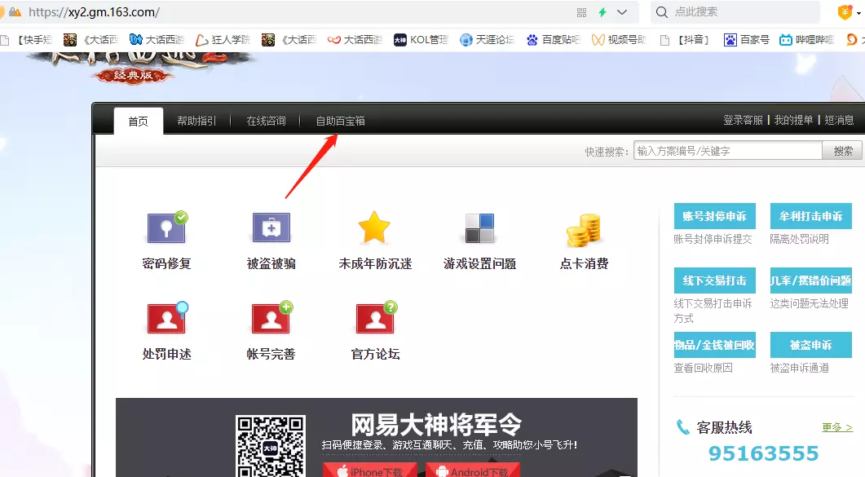Click the green lightning speed icon
Screen dimensions: 865x477
pyautogui.click(x=602, y=12)
